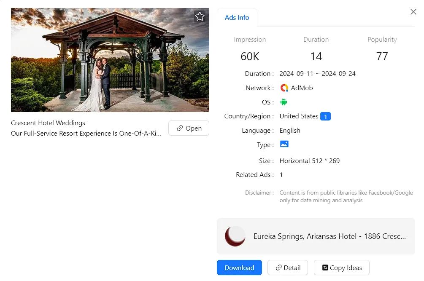Open the Eureka Springs advertiser name
The height and width of the screenshot is (281, 424).
pyautogui.click(x=329, y=236)
